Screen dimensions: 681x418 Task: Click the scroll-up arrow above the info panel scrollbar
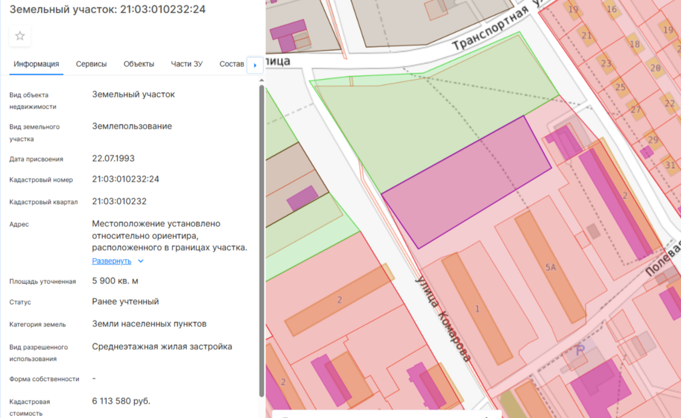point(262,80)
